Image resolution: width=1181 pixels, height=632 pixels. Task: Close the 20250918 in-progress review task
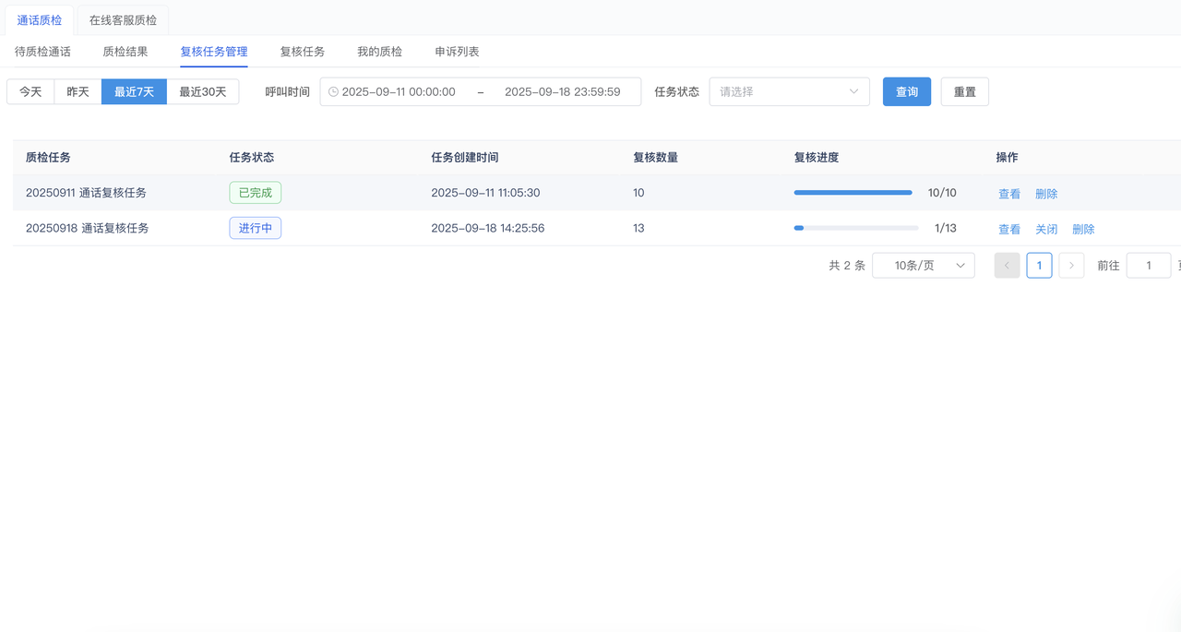1046,229
